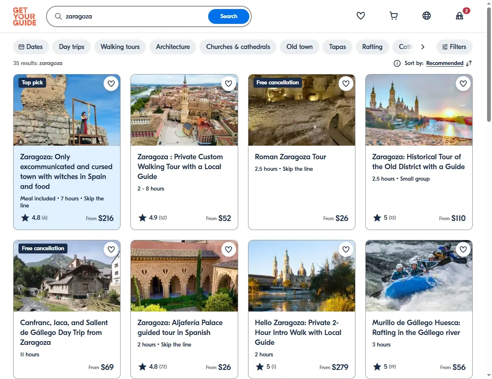Select the Churches & cathedrals filter chip

(x=238, y=47)
